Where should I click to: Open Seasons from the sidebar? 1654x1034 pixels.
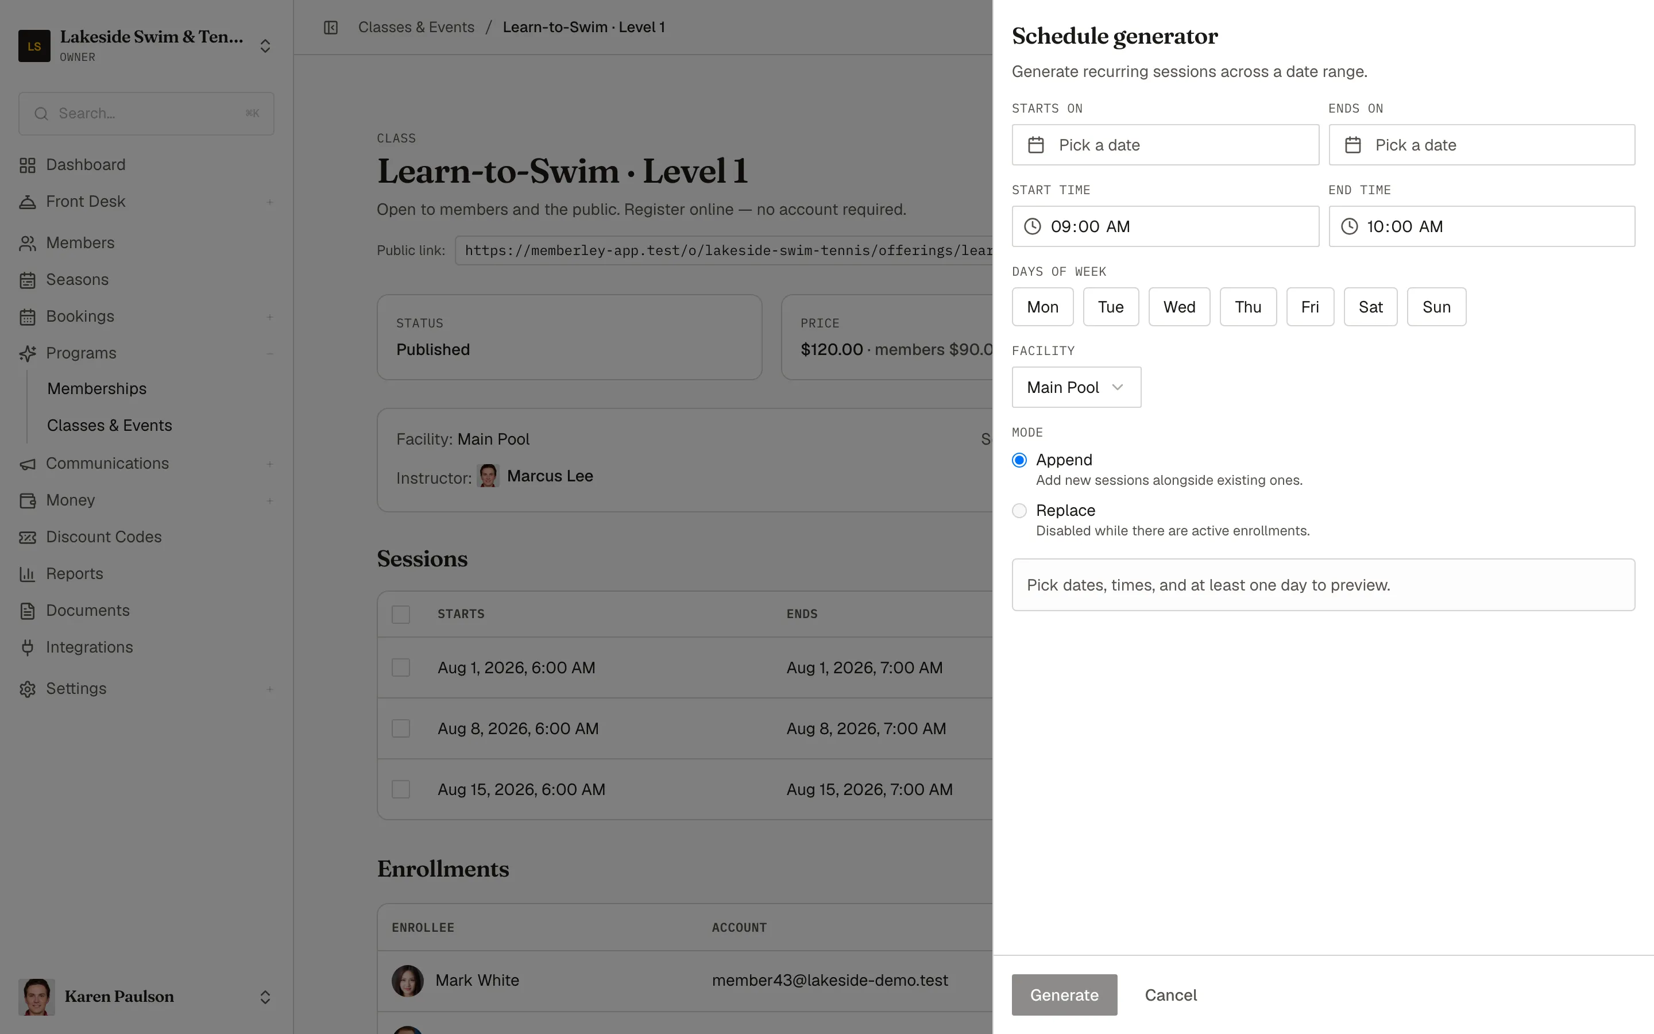pyautogui.click(x=77, y=280)
